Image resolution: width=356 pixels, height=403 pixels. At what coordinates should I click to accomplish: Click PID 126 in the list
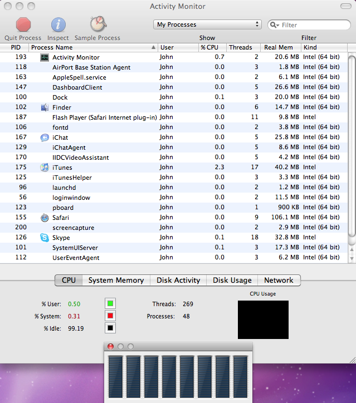pos(21,238)
